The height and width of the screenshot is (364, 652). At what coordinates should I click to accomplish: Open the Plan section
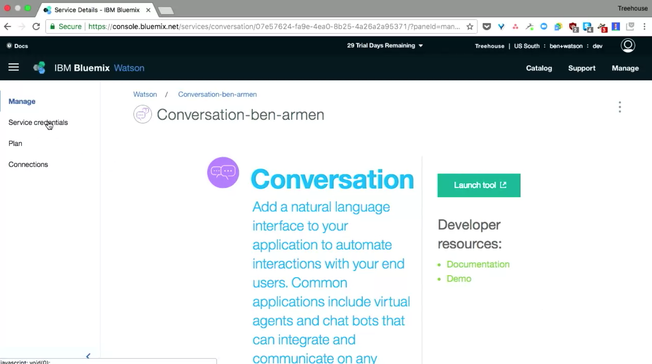[x=15, y=143]
